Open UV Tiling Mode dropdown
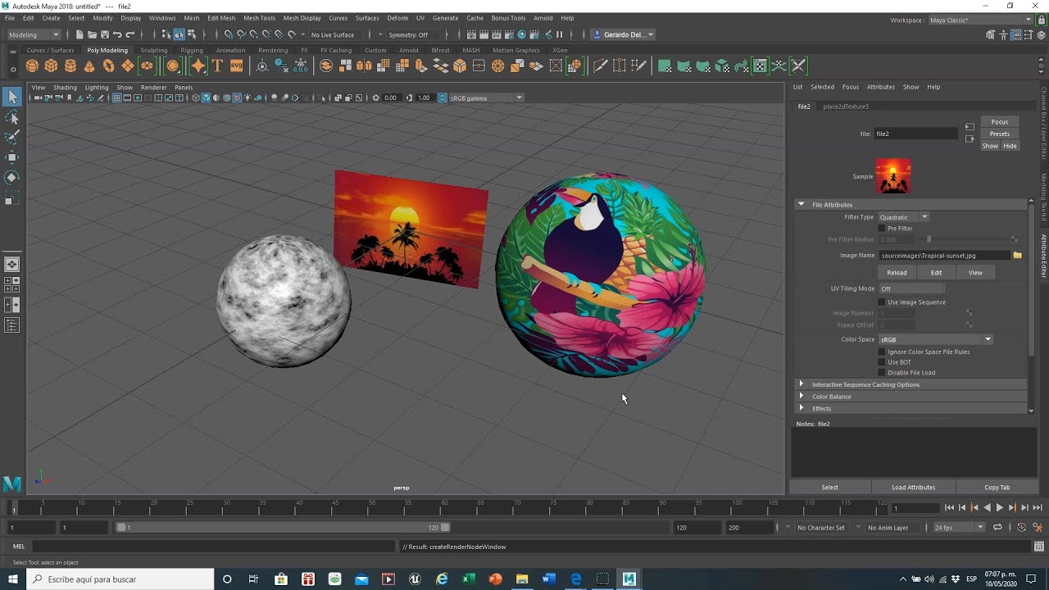The height and width of the screenshot is (590, 1049). tap(911, 288)
